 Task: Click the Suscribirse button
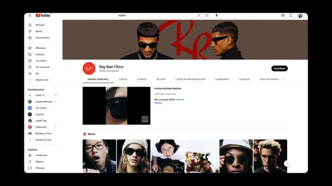(279, 68)
